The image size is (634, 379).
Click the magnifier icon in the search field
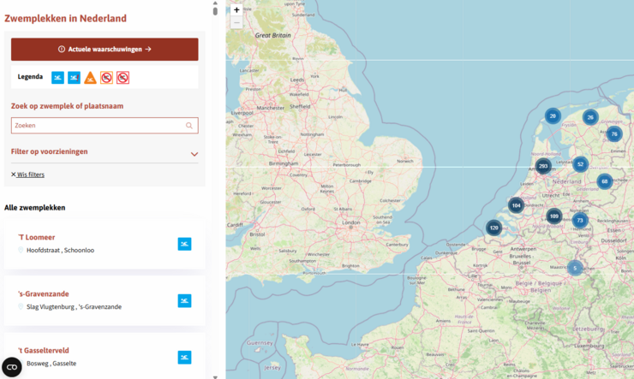pyautogui.click(x=188, y=126)
